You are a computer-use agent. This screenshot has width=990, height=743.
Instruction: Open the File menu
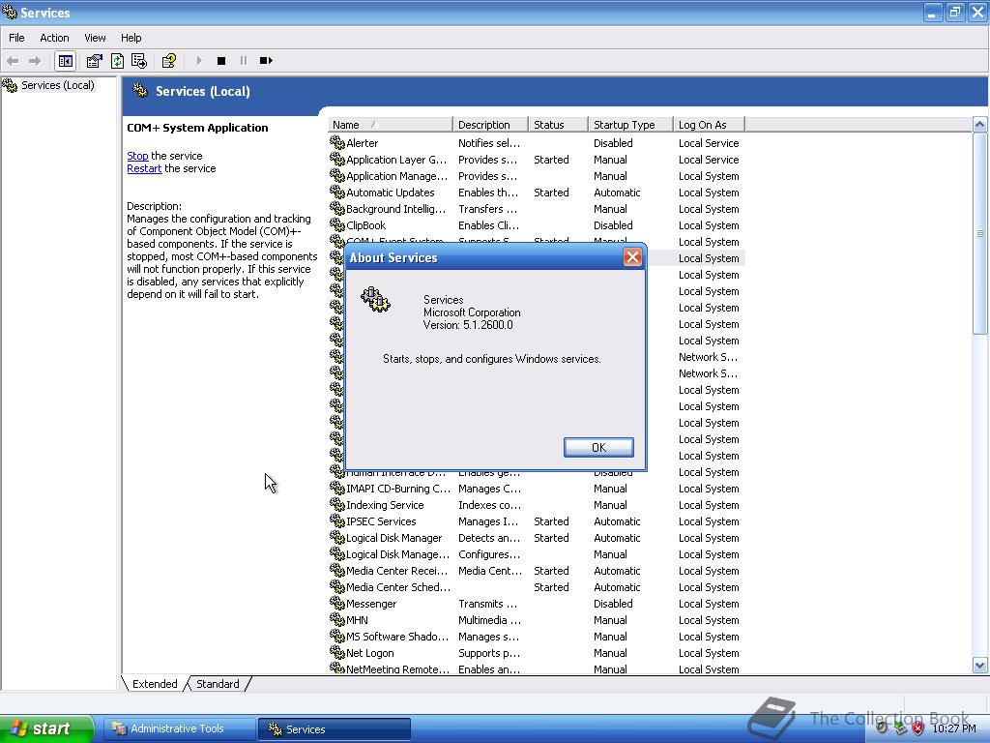pyautogui.click(x=16, y=38)
